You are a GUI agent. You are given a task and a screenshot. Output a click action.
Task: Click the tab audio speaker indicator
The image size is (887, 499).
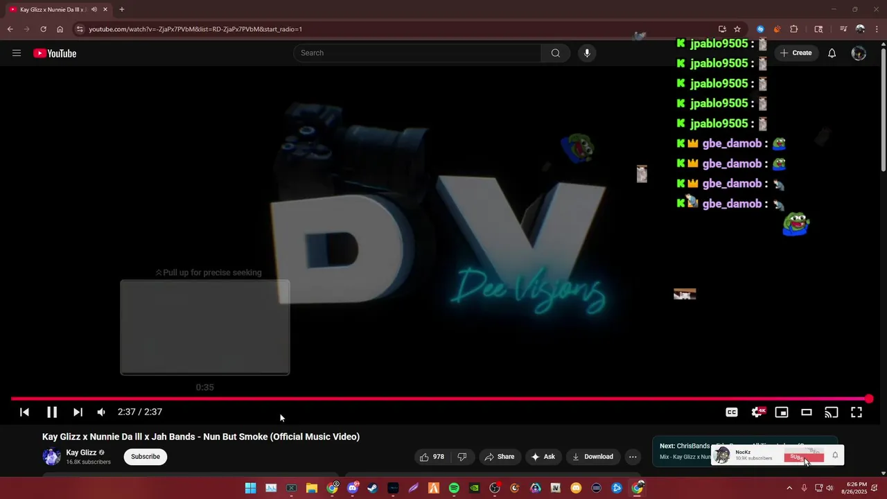(94, 10)
